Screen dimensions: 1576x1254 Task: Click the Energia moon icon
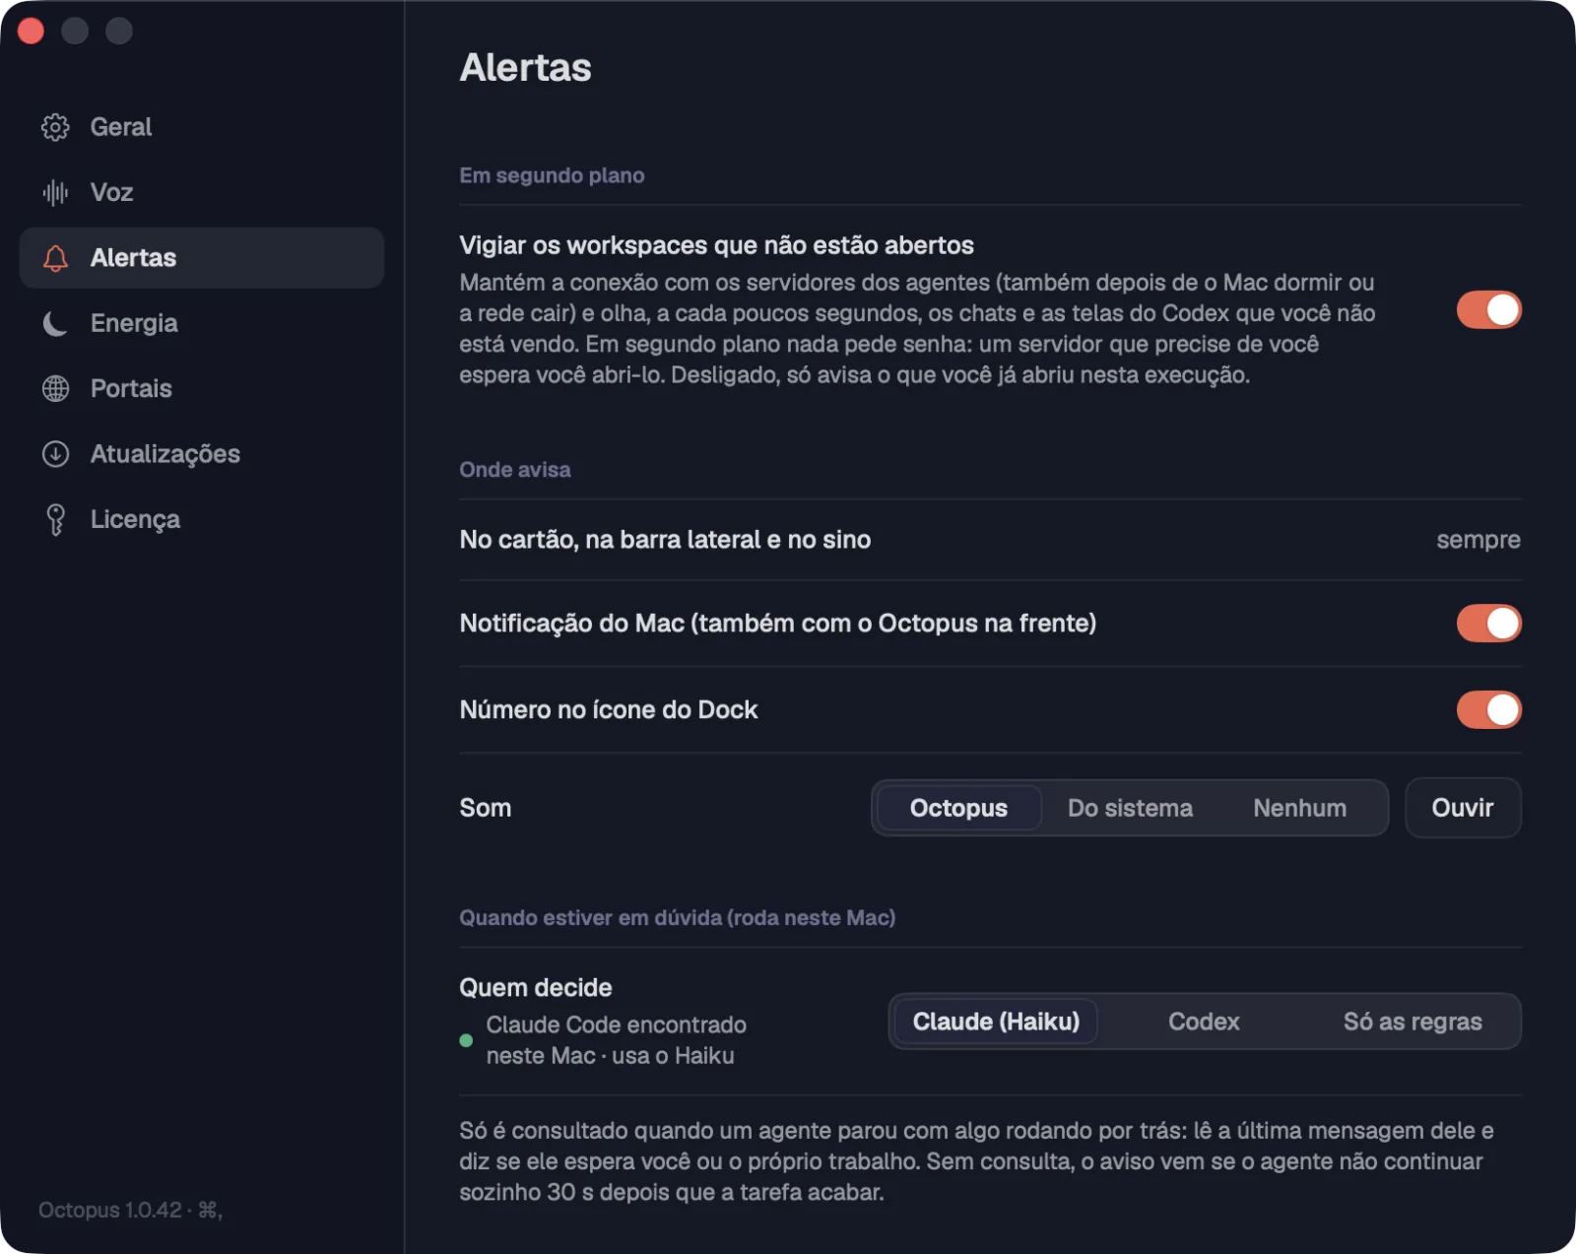point(55,323)
